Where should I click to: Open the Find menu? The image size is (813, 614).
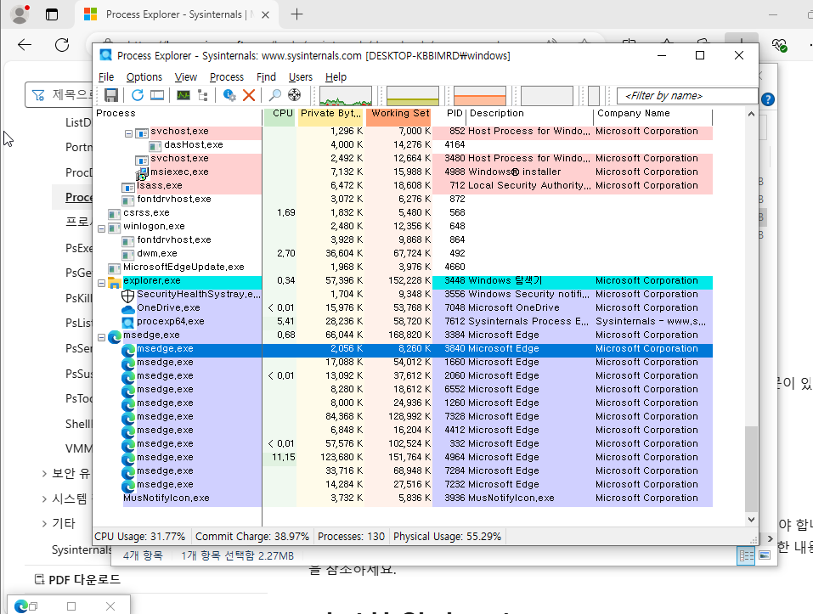[266, 76]
